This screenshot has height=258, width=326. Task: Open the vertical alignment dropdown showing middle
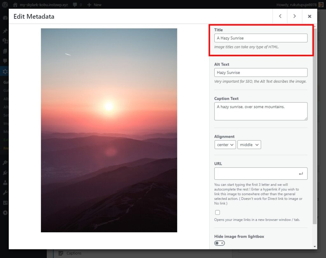(249, 145)
